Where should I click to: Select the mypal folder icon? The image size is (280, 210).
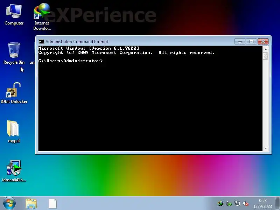pos(14,132)
